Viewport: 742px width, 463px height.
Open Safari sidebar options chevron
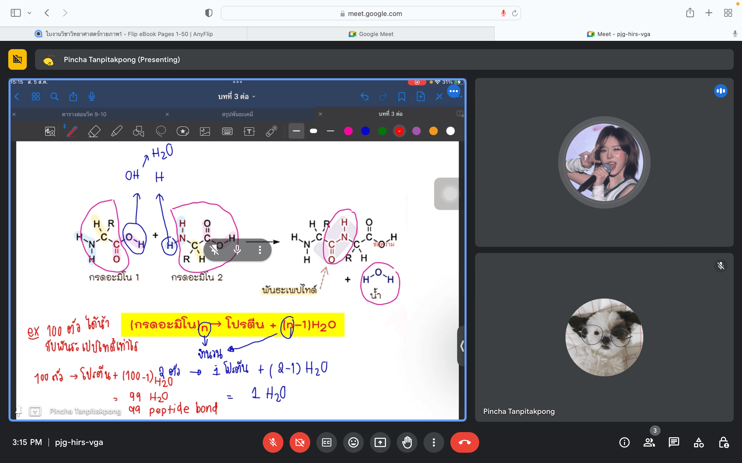tap(29, 13)
